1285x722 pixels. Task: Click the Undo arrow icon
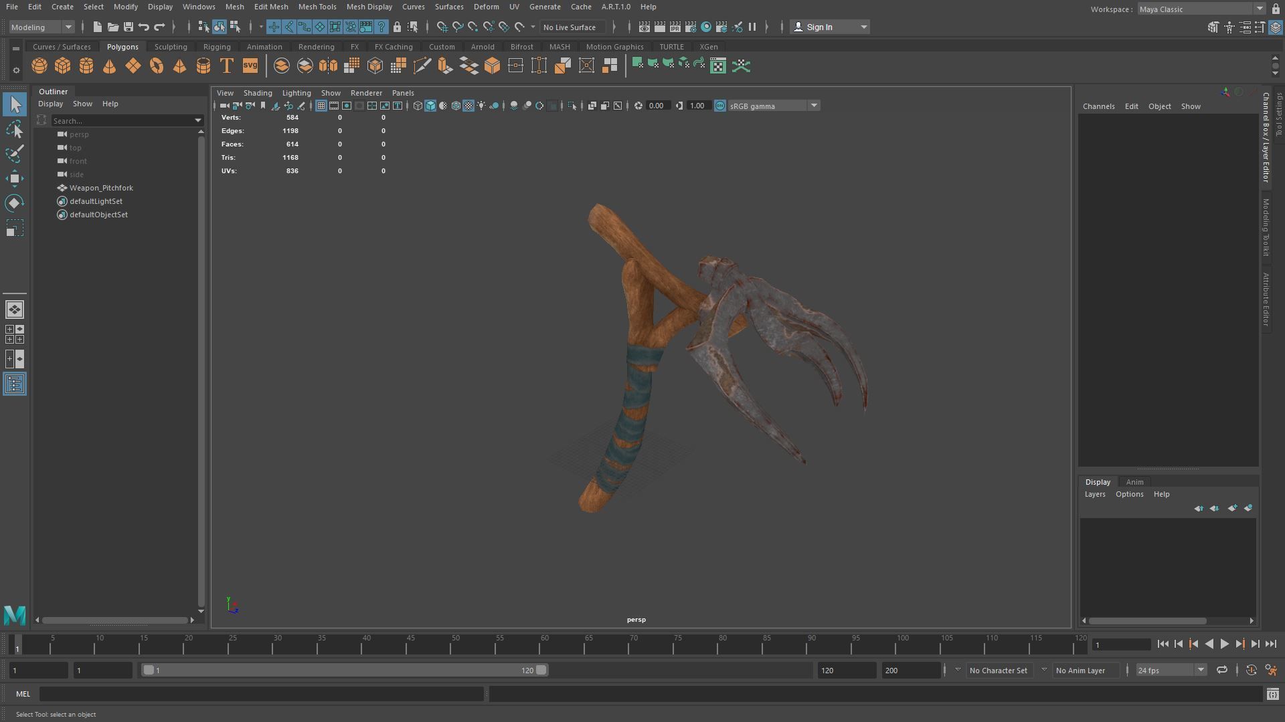143,27
